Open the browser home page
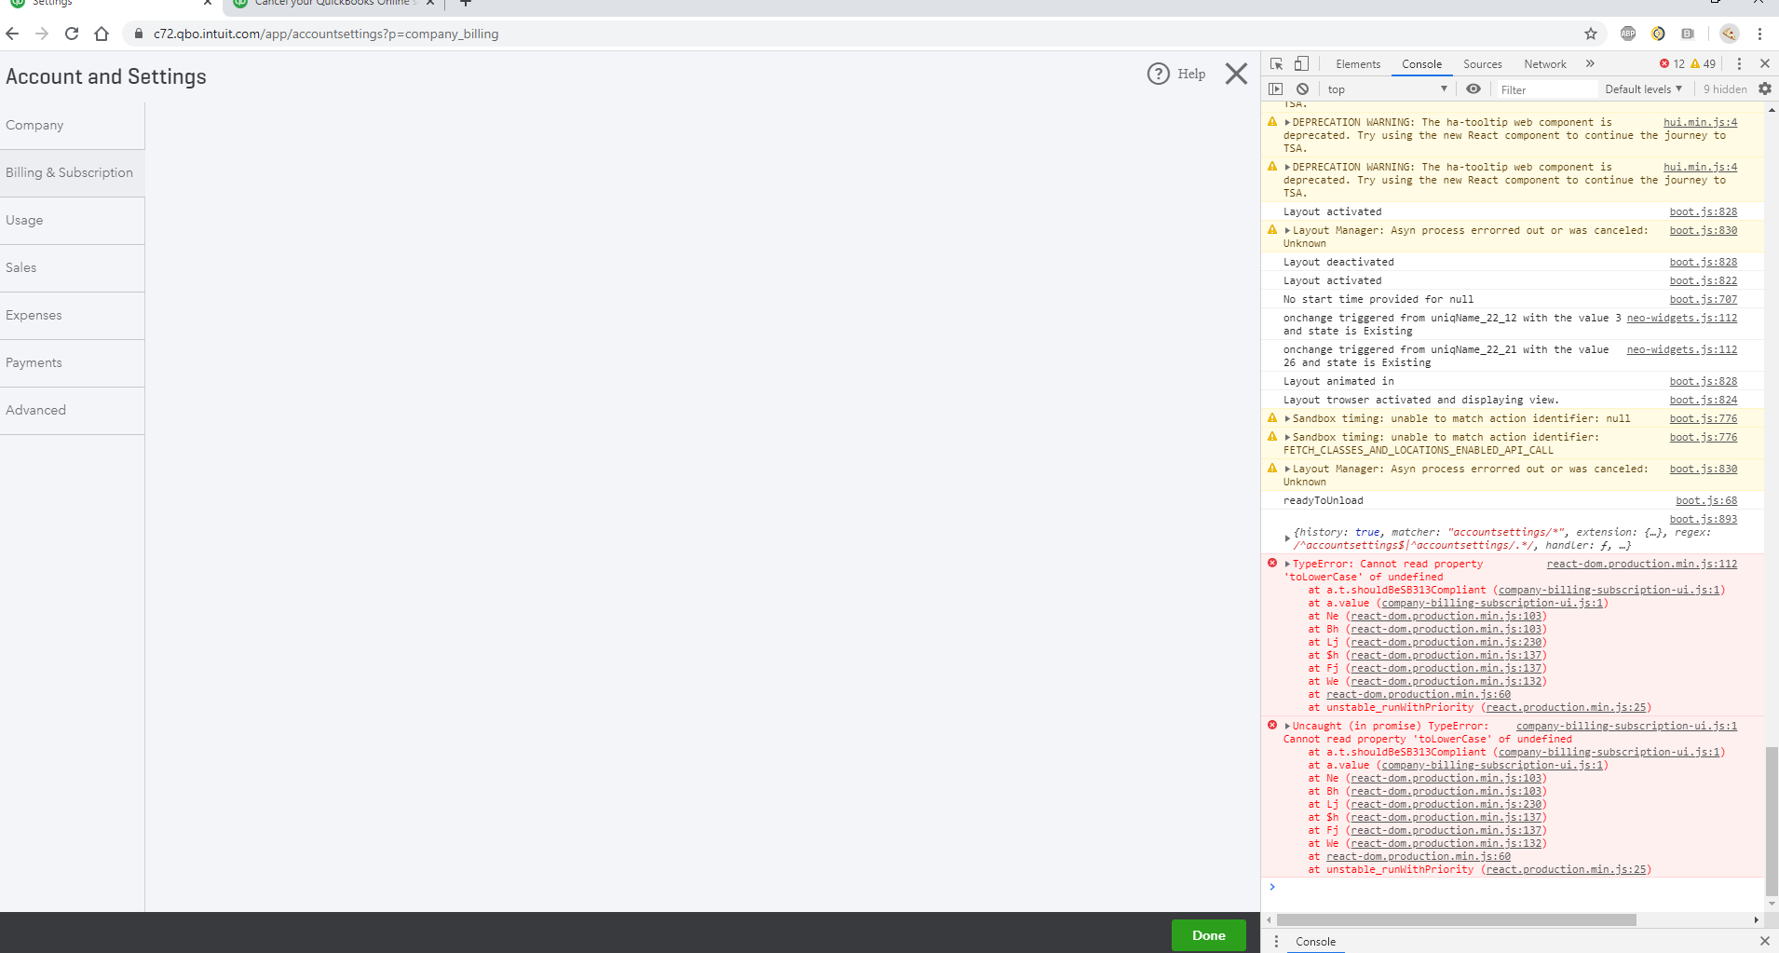This screenshot has height=953, width=1779. 102,34
